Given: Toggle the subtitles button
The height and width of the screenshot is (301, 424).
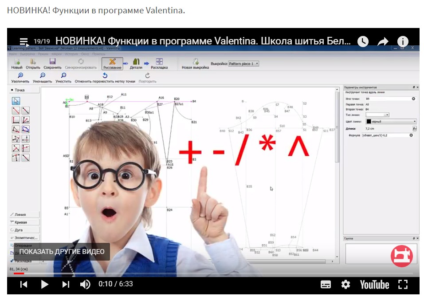Looking at the screenshot, I should [326, 285].
